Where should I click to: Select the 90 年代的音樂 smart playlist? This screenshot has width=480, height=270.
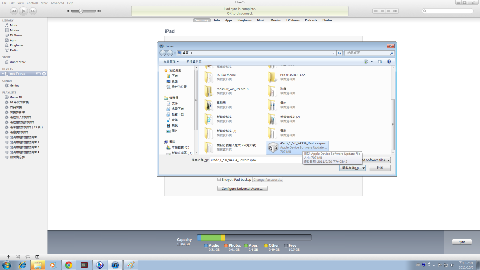coord(19,102)
